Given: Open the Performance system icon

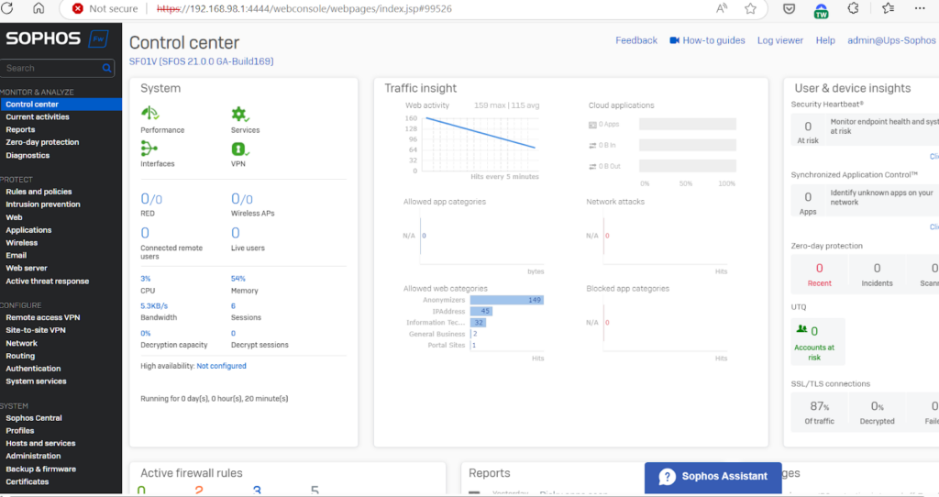Looking at the screenshot, I should click(x=149, y=113).
